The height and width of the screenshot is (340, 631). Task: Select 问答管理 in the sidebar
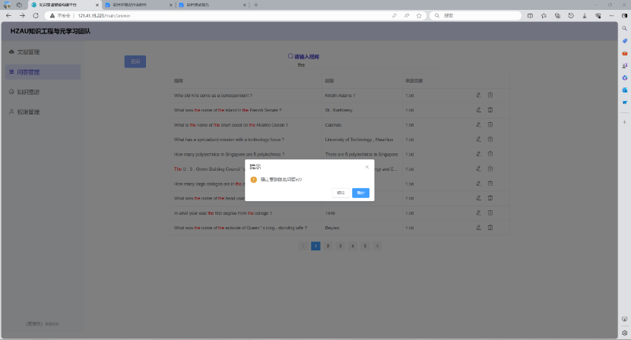29,72
